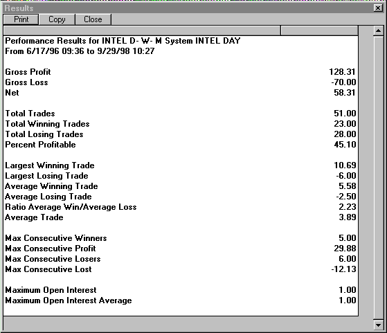Screen dimensions: 387x333
Task: Click the 51.00 total trades value
Action: point(345,114)
